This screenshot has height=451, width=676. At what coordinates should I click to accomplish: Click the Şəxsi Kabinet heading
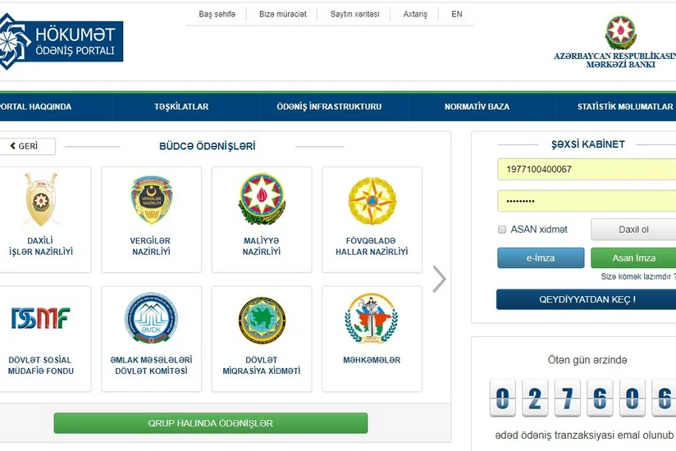588,144
